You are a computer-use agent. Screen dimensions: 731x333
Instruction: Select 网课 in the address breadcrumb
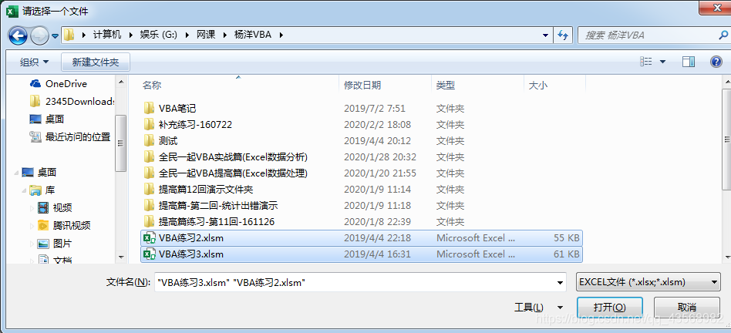pyautogui.click(x=205, y=35)
